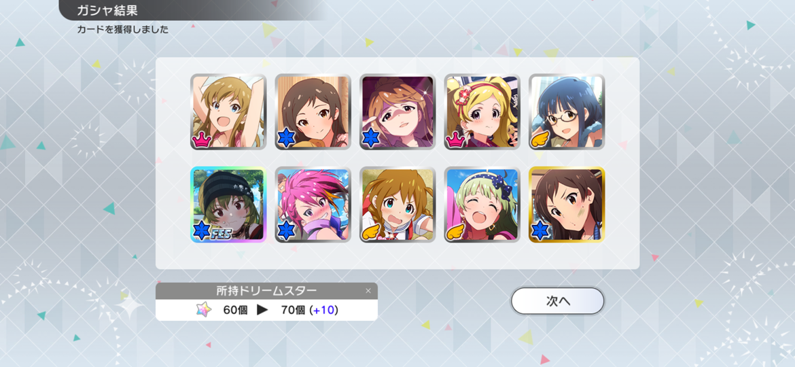Open the green-haired girl with polka-dot bow card
The height and width of the screenshot is (367, 795).
click(482, 205)
